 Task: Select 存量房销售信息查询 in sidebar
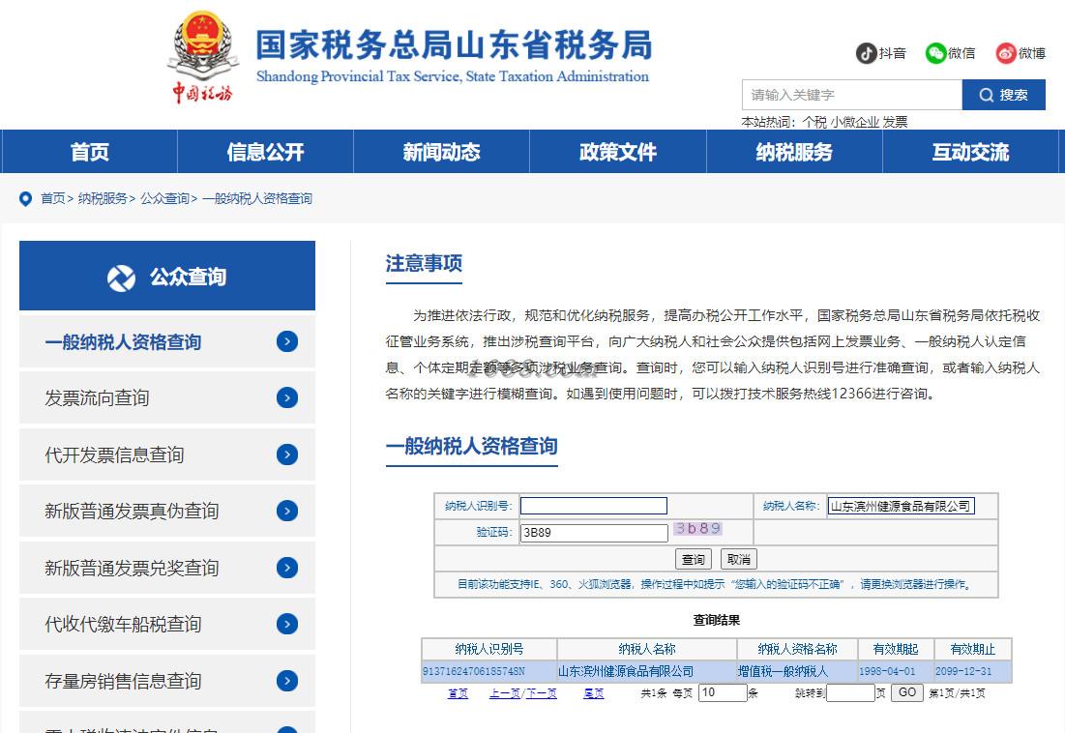(167, 681)
